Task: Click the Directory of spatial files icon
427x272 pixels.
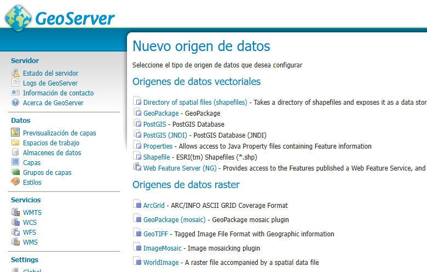Action: coord(137,101)
